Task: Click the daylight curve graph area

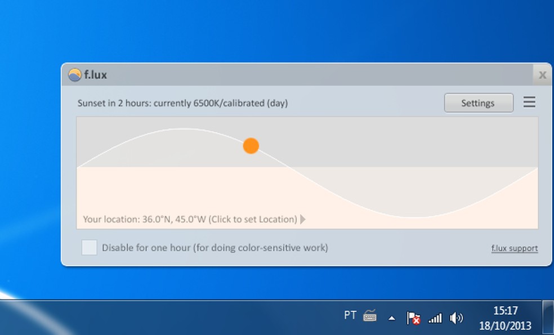Action: pos(307,173)
